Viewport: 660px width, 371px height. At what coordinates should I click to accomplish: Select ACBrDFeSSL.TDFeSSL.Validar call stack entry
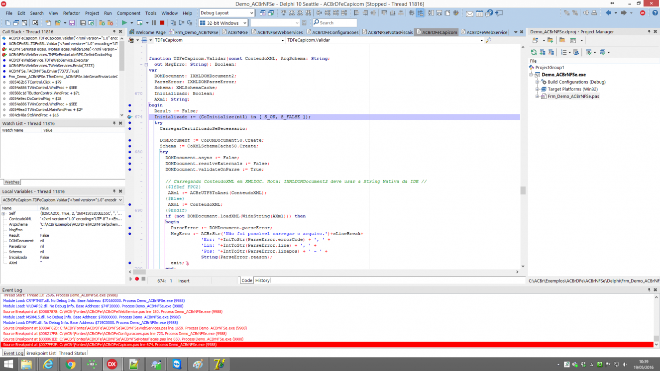coord(60,44)
